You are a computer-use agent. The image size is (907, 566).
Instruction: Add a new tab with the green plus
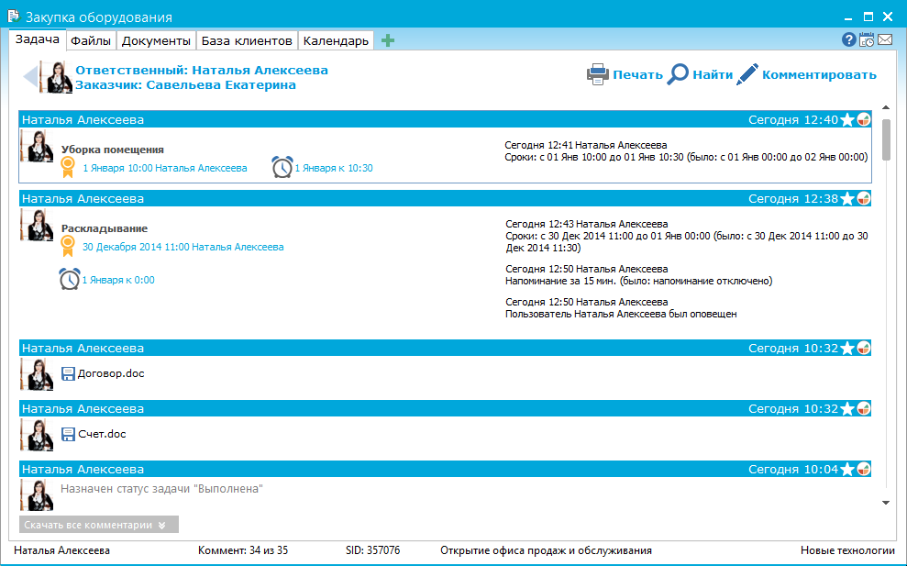388,40
